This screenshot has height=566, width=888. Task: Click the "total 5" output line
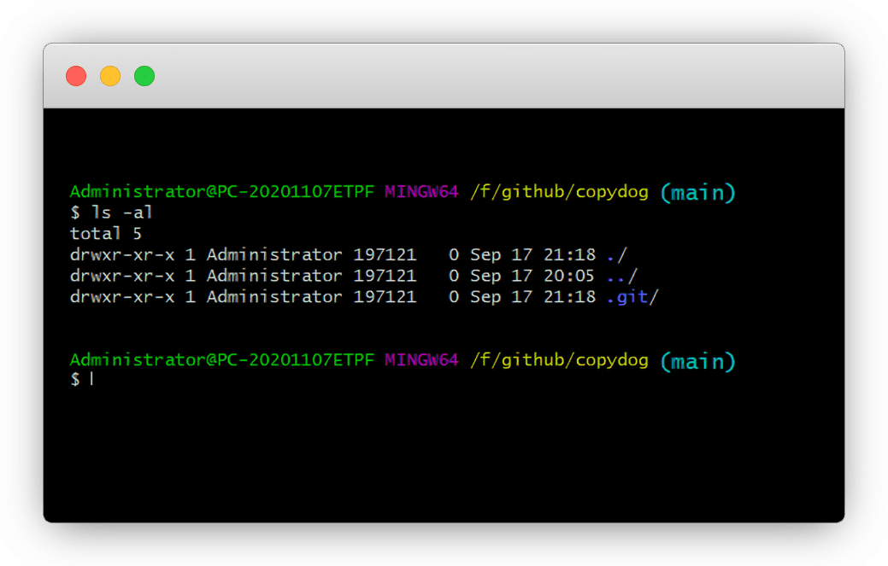coord(106,233)
